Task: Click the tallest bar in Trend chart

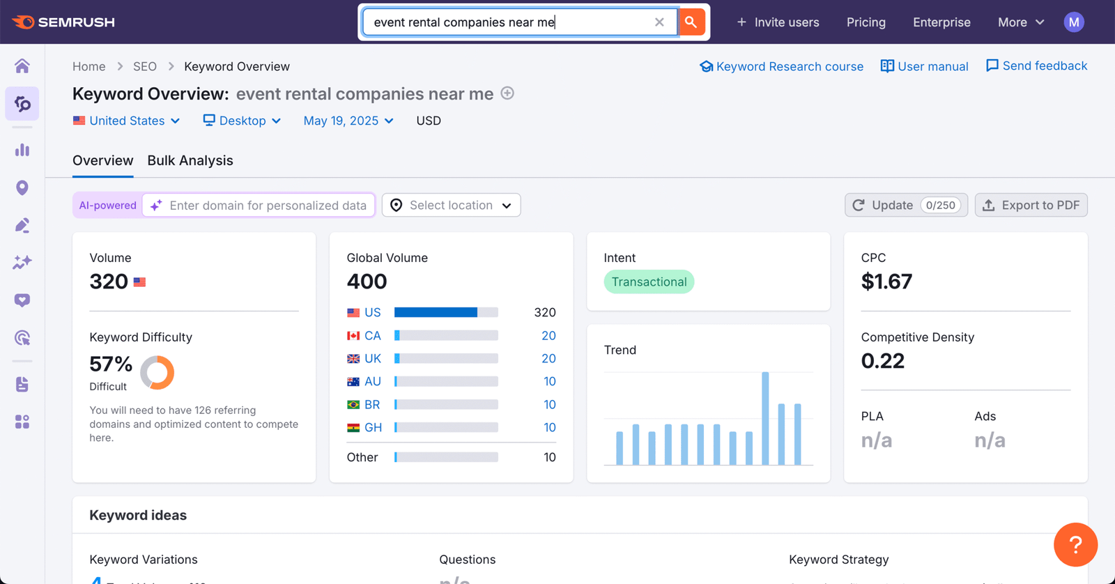Action: tap(765, 418)
